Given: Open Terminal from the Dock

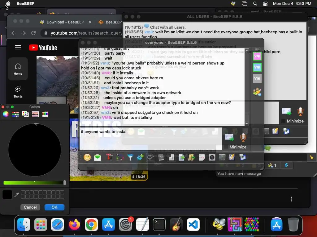Looking at the screenshot, I should (x=159, y=225).
